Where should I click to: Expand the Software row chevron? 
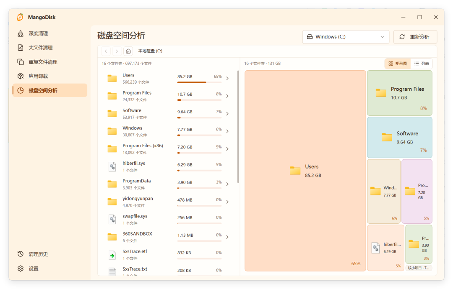[227, 113]
